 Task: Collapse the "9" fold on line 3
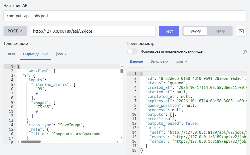coord(15,75)
